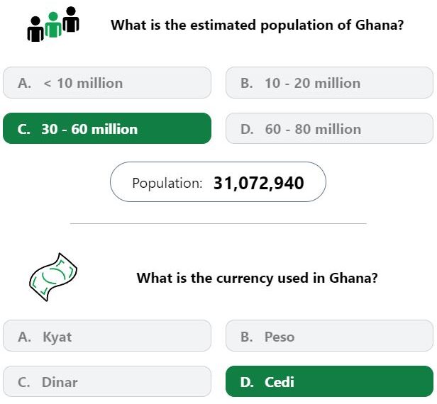Pick the Dinar currency answer
The image size is (437, 404).
click(107, 381)
